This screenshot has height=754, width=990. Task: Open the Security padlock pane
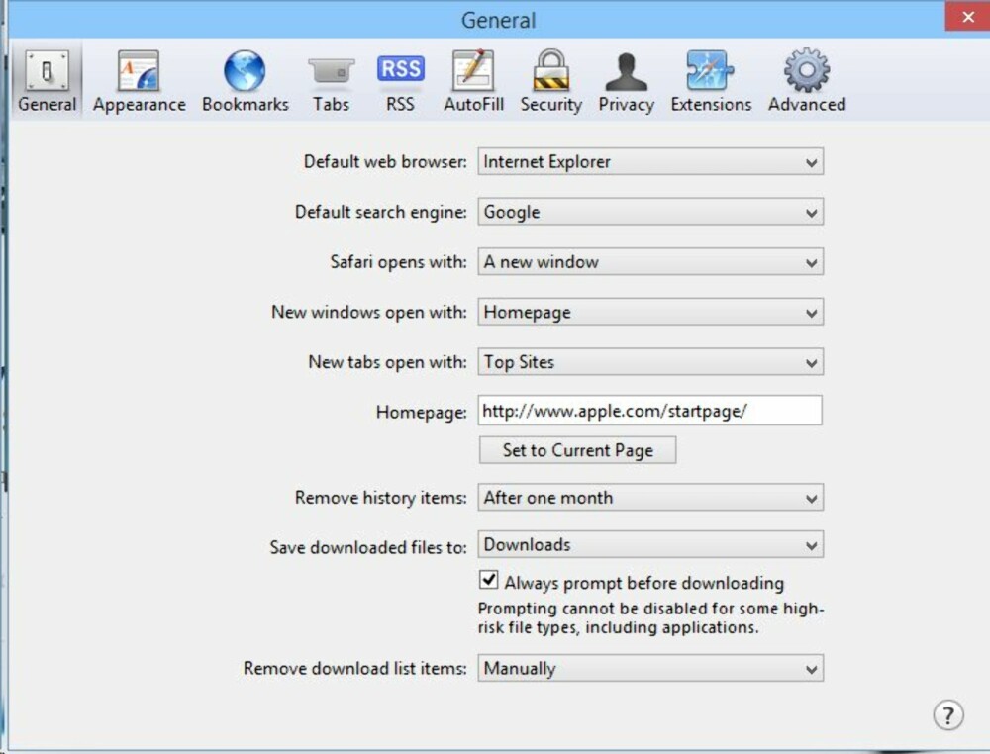[x=551, y=81]
